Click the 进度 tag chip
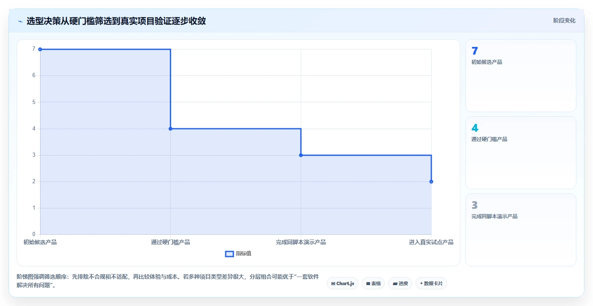 click(x=400, y=283)
